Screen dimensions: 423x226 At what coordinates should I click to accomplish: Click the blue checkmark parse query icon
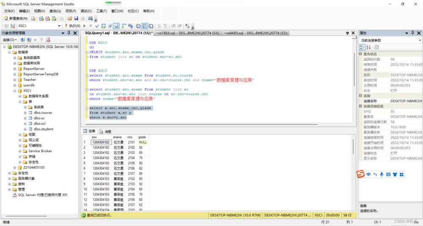pos(97,26)
